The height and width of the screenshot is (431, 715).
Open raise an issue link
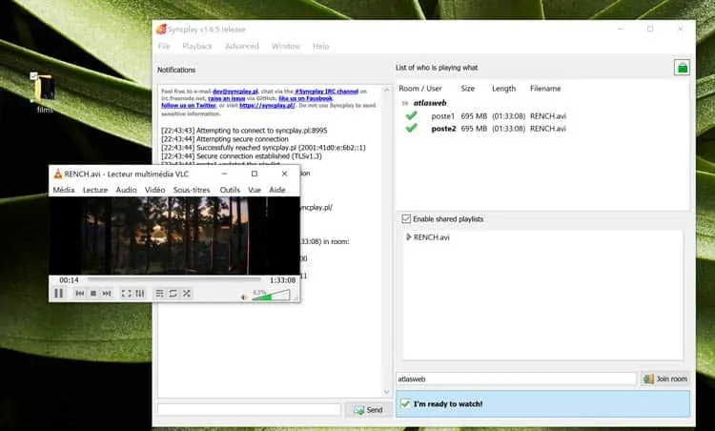227,98
